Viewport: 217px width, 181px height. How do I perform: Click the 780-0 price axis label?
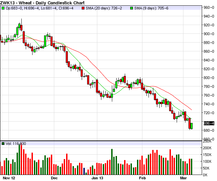pyautogui.click(x=209, y=86)
